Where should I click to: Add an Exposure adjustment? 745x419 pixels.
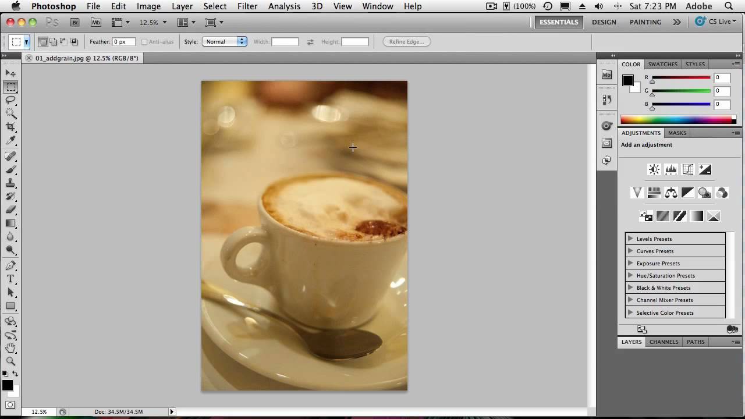point(705,169)
